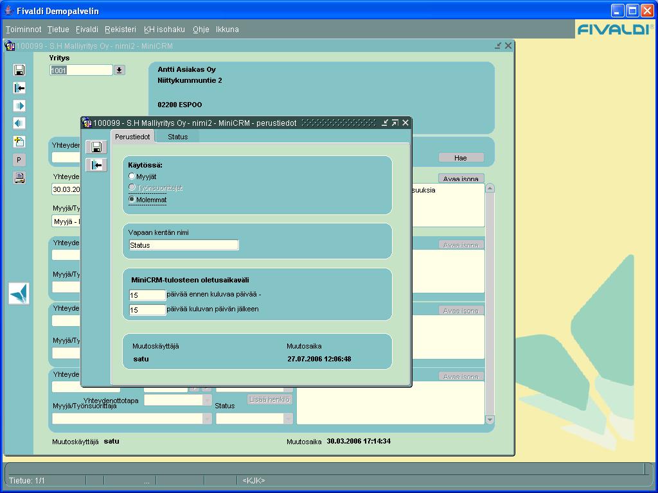Close the background MiniCRM window

[x=508, y=46]
